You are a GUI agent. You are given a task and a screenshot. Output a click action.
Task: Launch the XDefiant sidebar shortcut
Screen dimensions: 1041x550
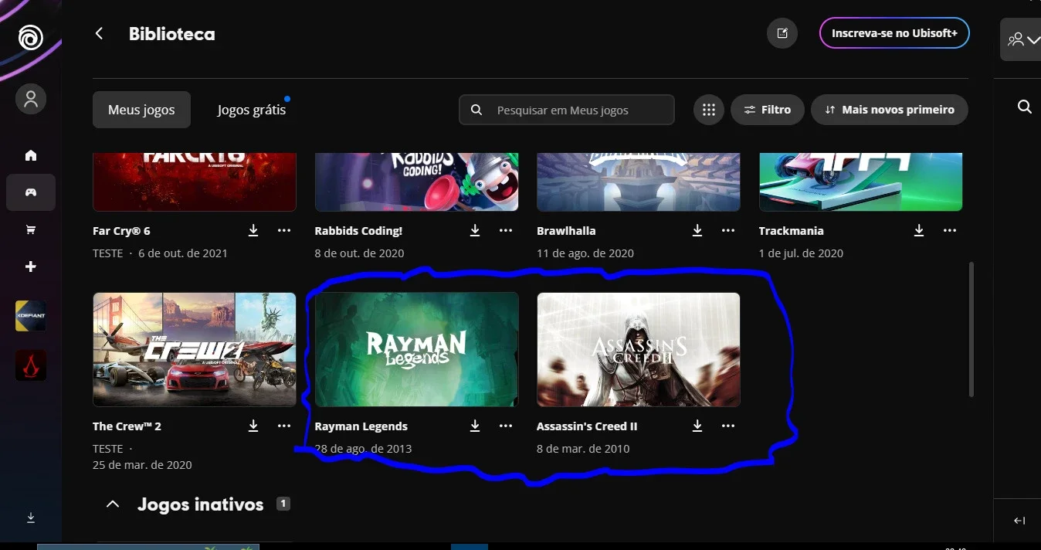click(31, 316)
